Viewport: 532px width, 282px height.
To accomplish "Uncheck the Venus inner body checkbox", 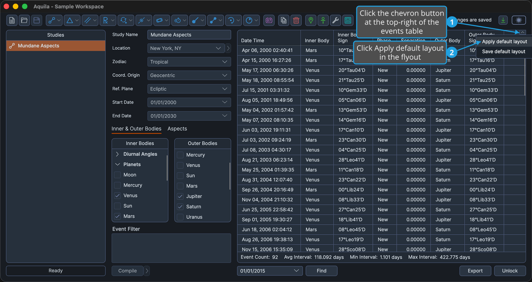I will pyautogui.click(x=118, y=196).
